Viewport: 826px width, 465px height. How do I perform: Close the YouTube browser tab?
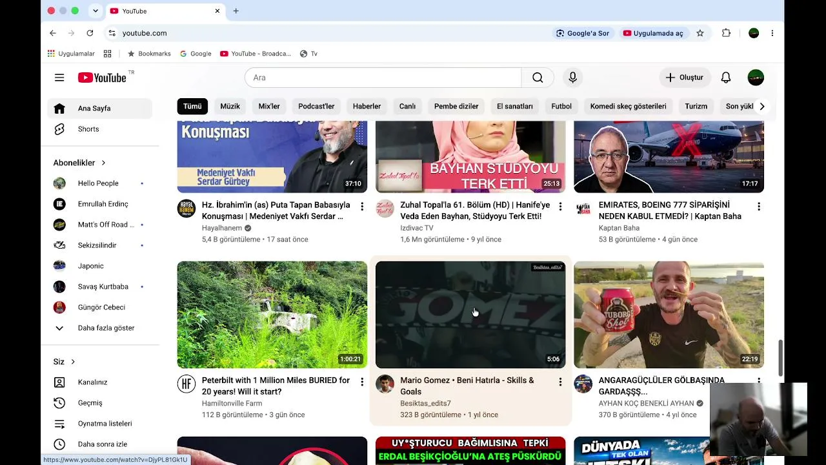tap(217, 11)
